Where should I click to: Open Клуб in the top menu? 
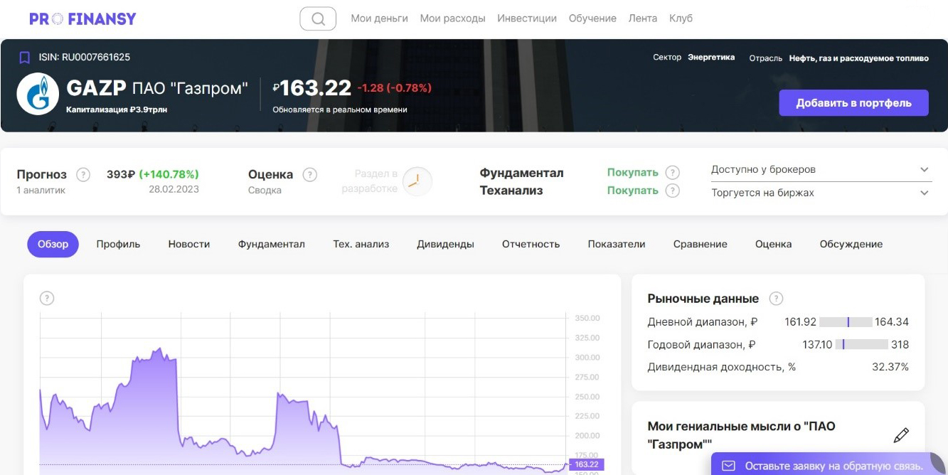click(x=681, y=18)
